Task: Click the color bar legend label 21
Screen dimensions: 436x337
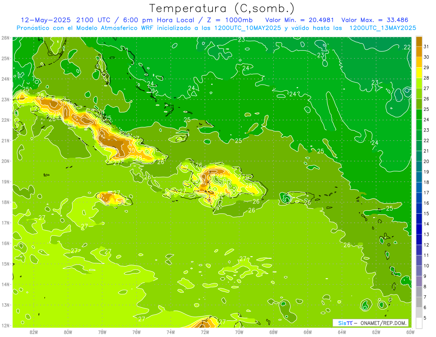Action: click(427, 151)
